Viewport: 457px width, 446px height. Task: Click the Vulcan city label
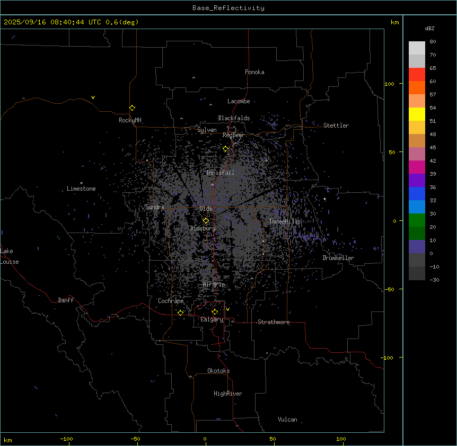tap(288, 420)
